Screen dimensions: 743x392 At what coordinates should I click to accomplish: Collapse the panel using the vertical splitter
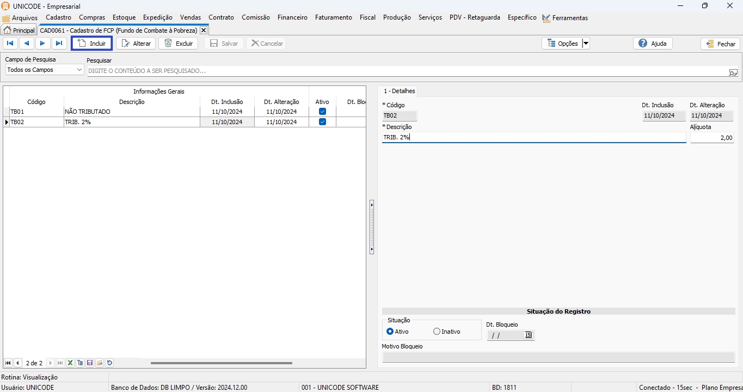tap(372, 227)
